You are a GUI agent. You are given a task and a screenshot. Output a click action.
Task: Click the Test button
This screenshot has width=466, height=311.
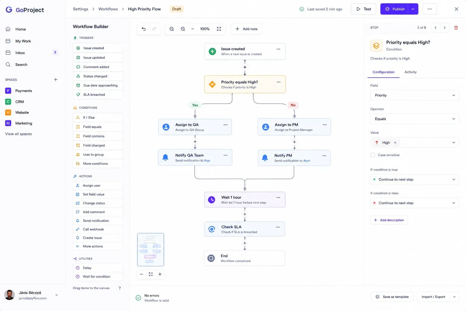click(363, 9)
